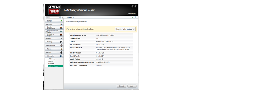Screen dimensions: 267x107
Task: Click the Performance gauge icon
Action: [x=61, y=46]
